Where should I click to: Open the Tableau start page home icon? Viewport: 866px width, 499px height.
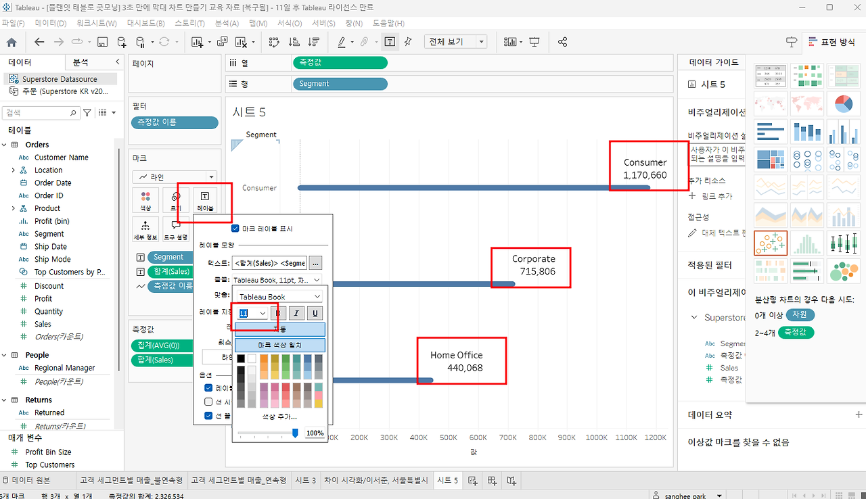12,42
